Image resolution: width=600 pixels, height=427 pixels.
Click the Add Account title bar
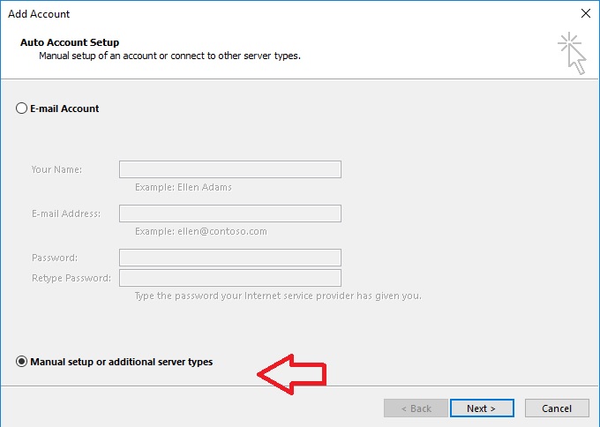coord(265,14)
